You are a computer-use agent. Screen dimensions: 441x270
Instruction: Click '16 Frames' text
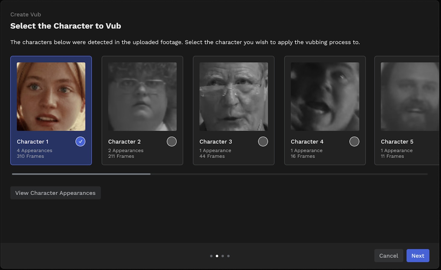pos(303,156)
